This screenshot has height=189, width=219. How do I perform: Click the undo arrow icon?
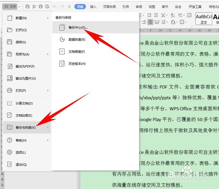pos(54,7)
